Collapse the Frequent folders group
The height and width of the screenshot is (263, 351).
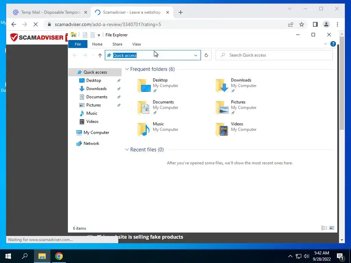pos(127,69)
